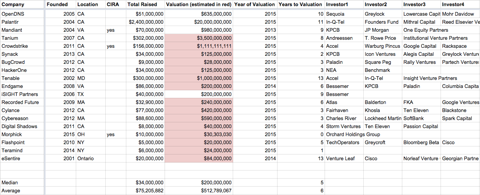
Task: Select the Mandiant company cell
Action: click(23, 30)
